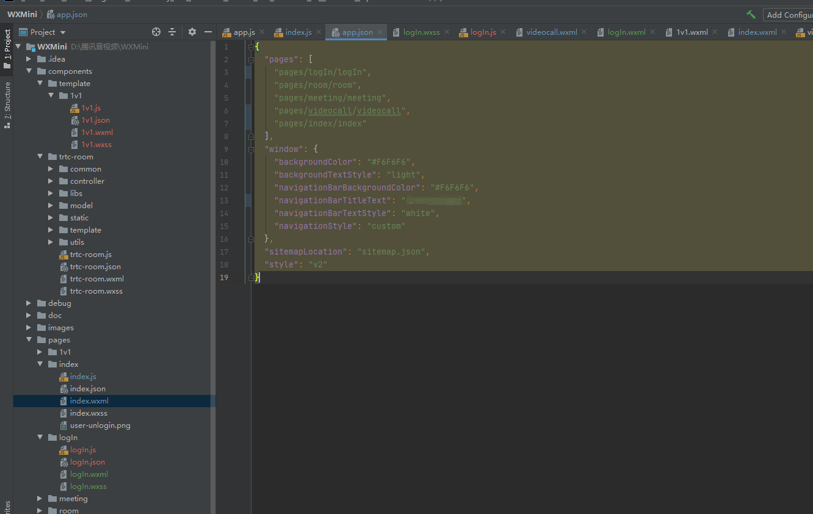Select trtc-room.wxml in the project tree

[x=97, y=279]
